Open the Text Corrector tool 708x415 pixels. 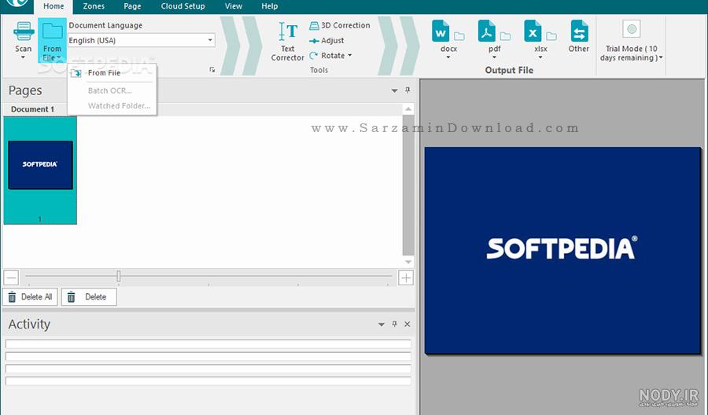point(288,42)
